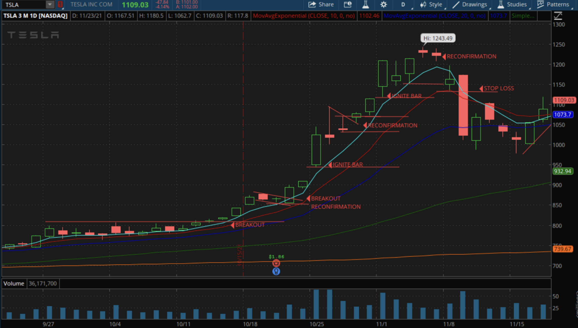Click the large red candle after 11/8
Image resolution: width=578 pixels, height=328 pixels.
click(463, 105)
